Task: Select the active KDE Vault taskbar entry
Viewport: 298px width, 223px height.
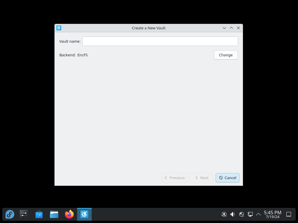Action: pyautogui.click(x=84, y=214)
